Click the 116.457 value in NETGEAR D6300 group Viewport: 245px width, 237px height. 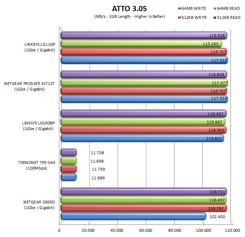pyautogui.click(x=217, y=200)
